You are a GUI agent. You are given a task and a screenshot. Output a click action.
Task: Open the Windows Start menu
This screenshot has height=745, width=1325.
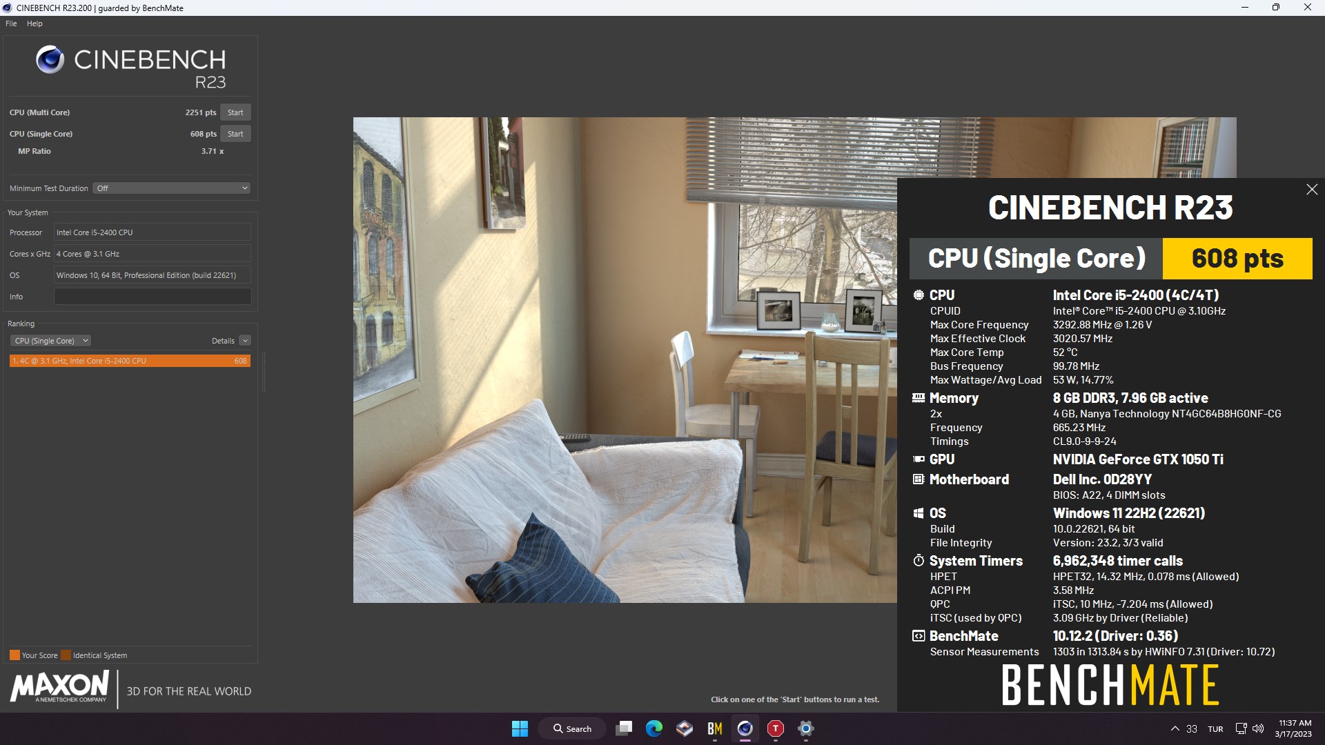coord(520,728)
